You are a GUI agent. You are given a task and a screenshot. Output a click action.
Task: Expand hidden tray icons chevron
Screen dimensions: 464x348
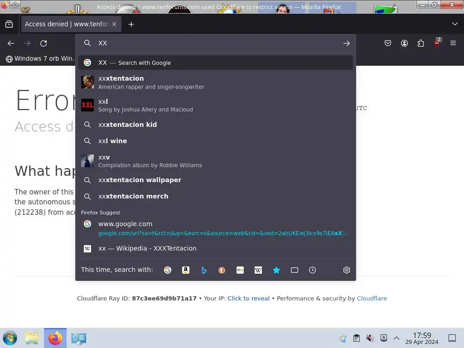coord(396,338)
